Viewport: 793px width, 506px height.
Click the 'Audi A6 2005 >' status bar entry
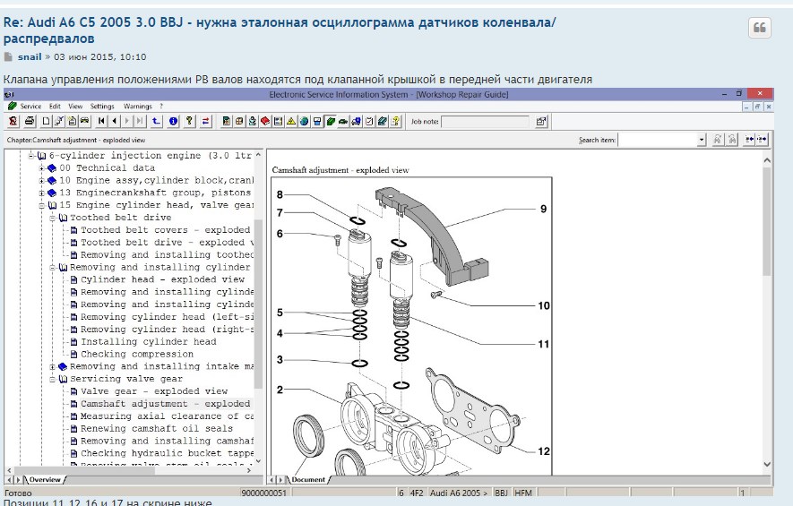coord(459,493)
